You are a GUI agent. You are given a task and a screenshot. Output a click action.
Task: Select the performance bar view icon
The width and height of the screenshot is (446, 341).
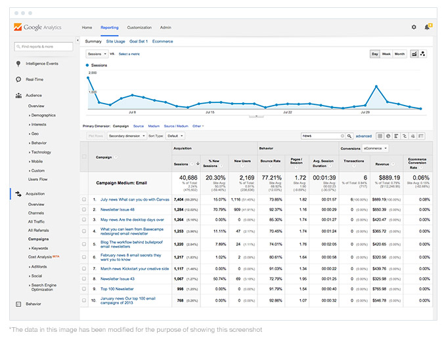coord(396,136)
